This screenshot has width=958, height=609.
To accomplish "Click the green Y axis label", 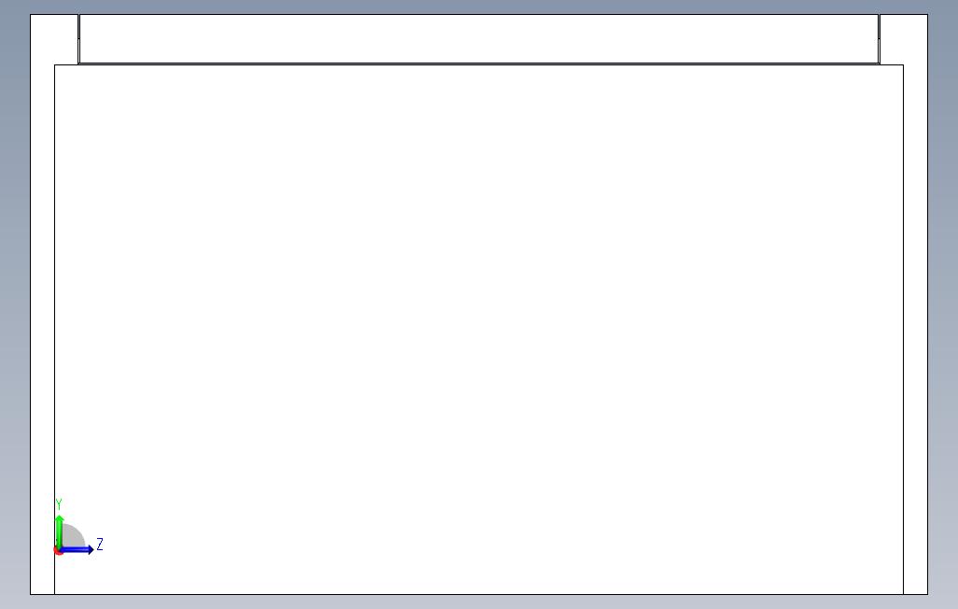I will [59, 504].
